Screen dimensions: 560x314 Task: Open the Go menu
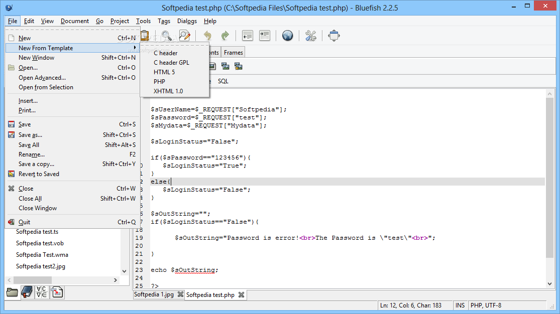(x=99, y=21)
